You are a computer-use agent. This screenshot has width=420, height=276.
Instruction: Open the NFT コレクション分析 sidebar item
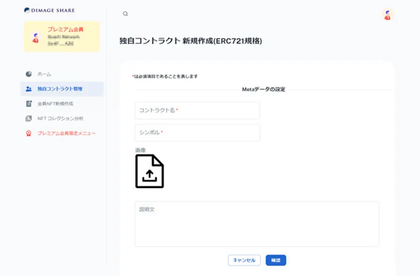60,119
